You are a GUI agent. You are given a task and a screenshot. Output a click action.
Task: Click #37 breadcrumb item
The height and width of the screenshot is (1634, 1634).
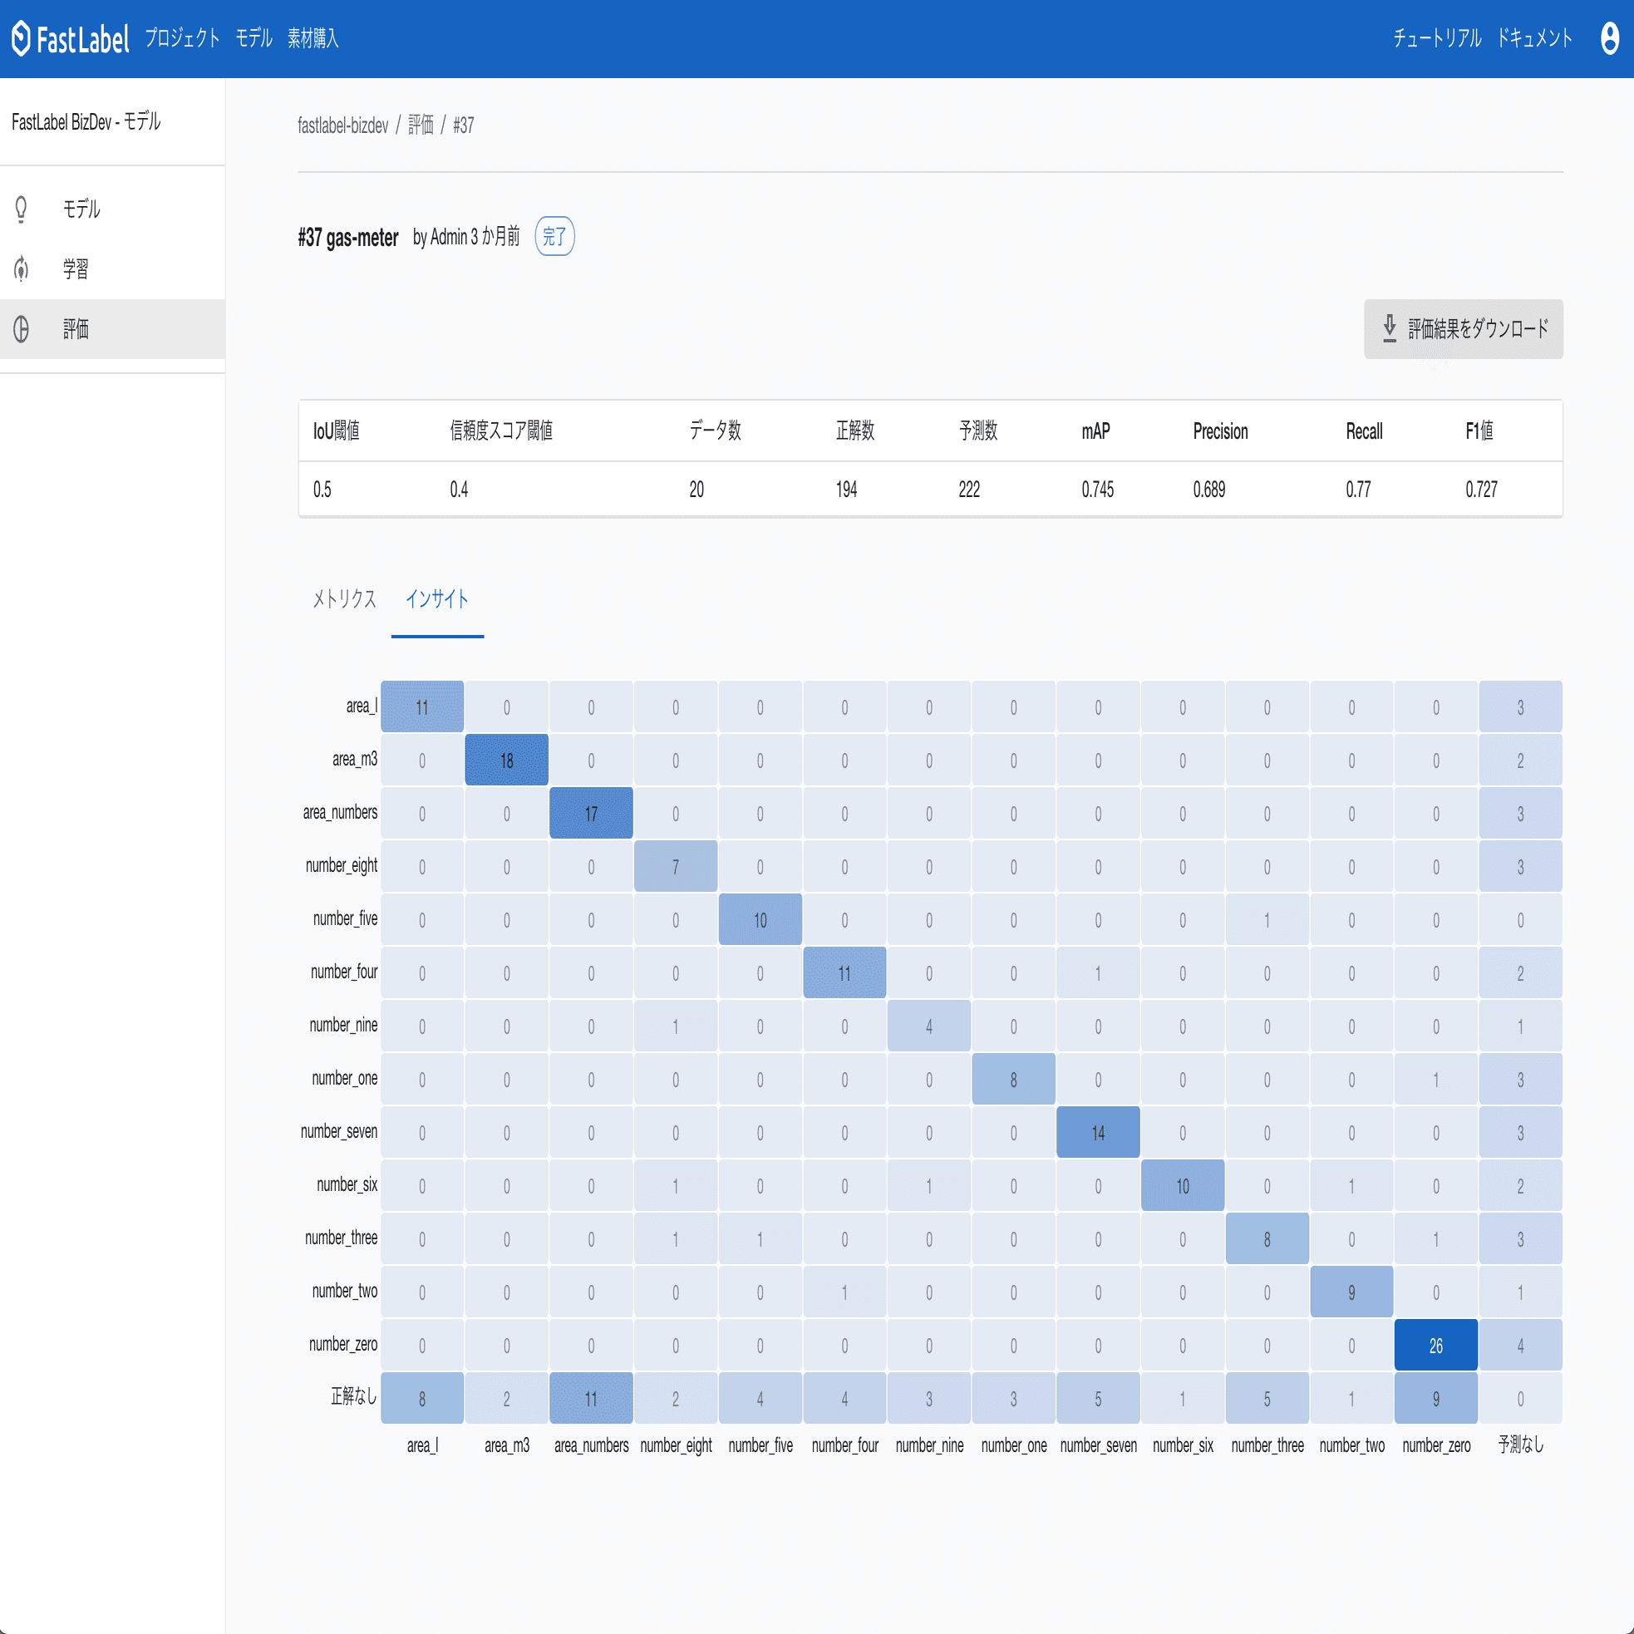(x=464, y=126)
